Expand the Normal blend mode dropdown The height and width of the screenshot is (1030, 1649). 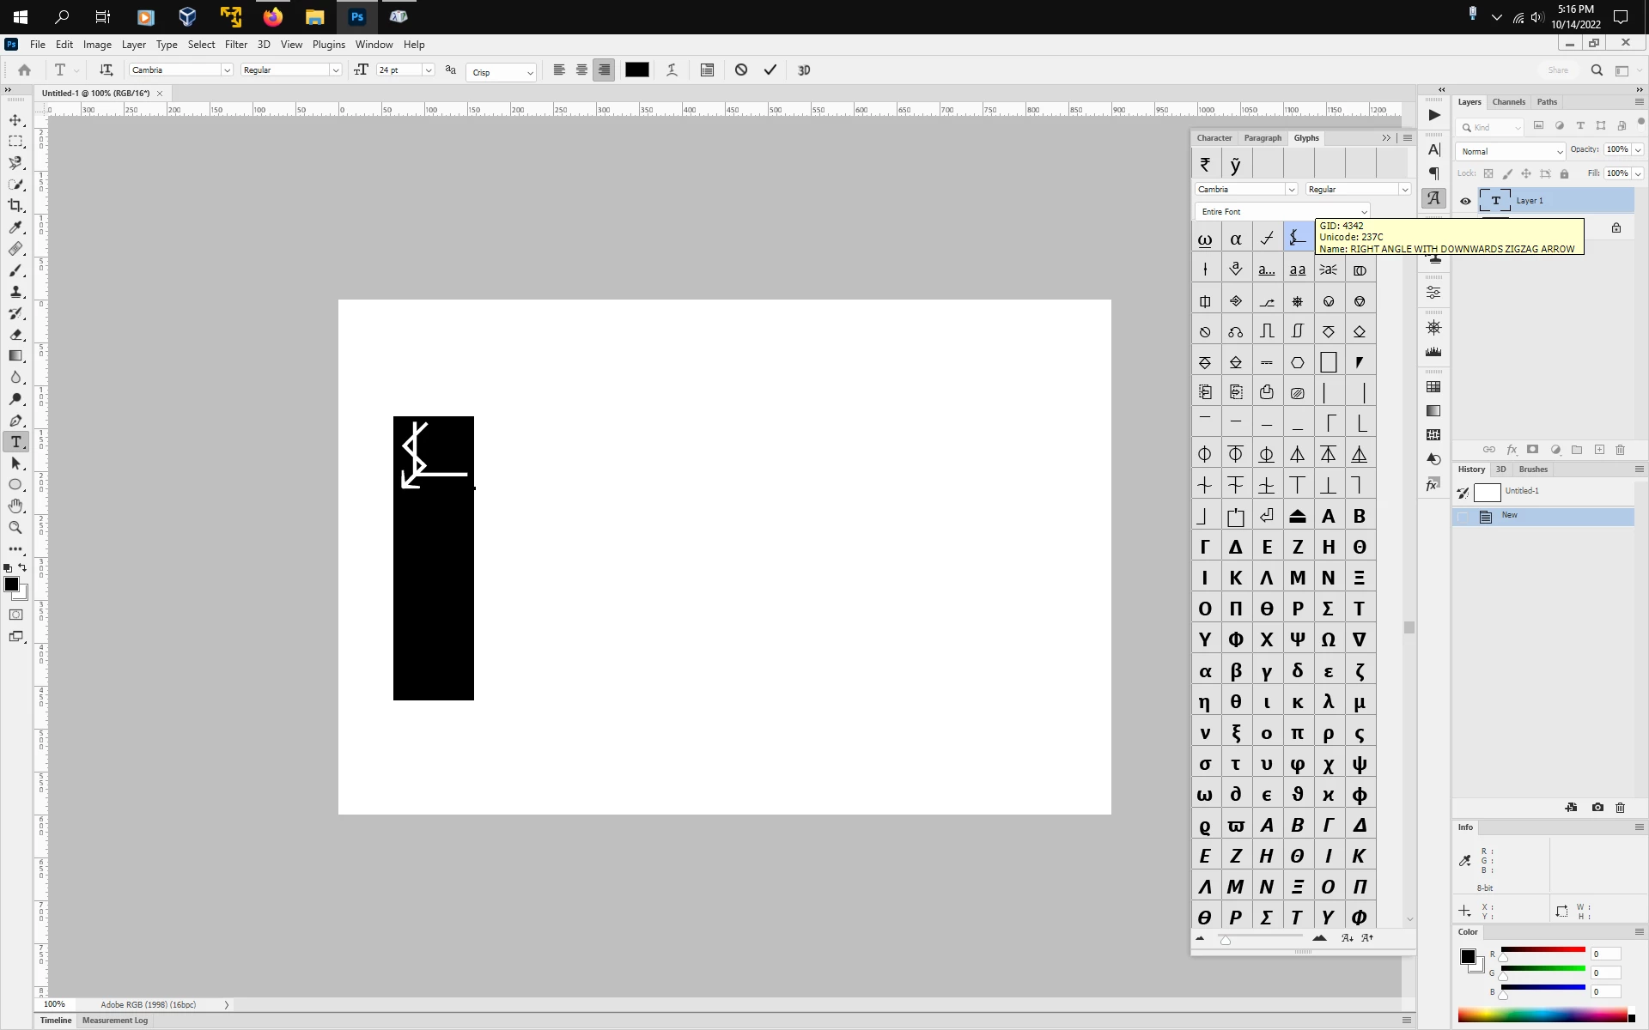[1510, 151]
